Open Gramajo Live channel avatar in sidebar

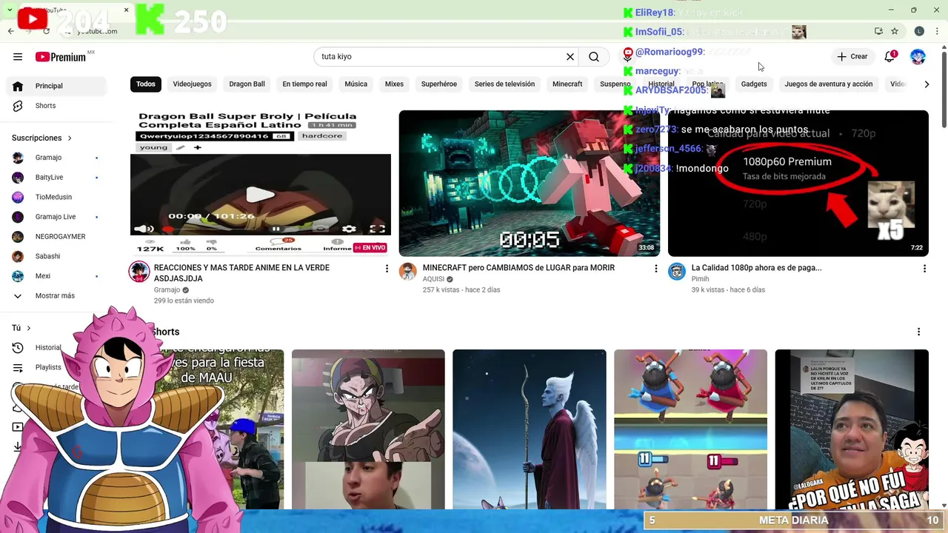(18, 217)
